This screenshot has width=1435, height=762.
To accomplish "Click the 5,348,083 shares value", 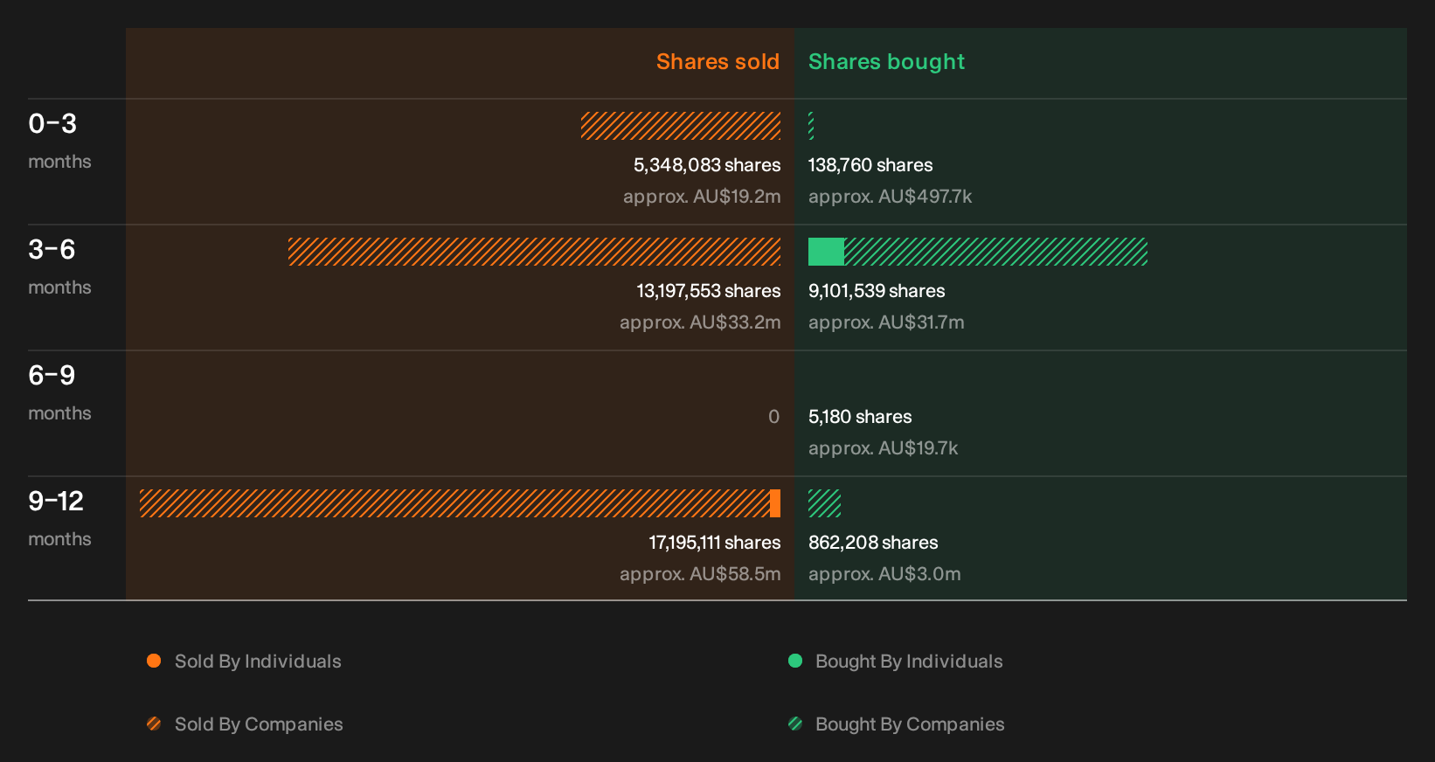I will (707, 165).
